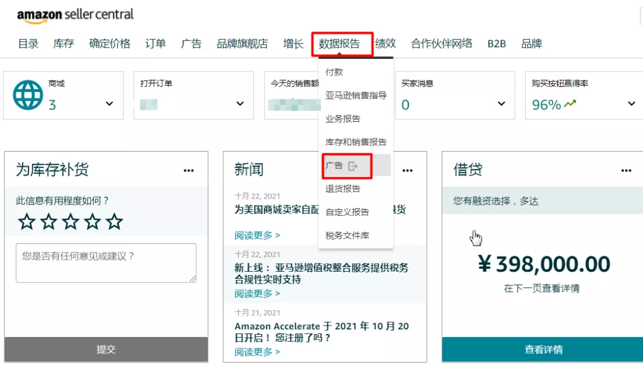The height and width of the screenshot is (365, 643).
Task: Click the ¥398,000.00 loan amount
Action: [544, 264]
